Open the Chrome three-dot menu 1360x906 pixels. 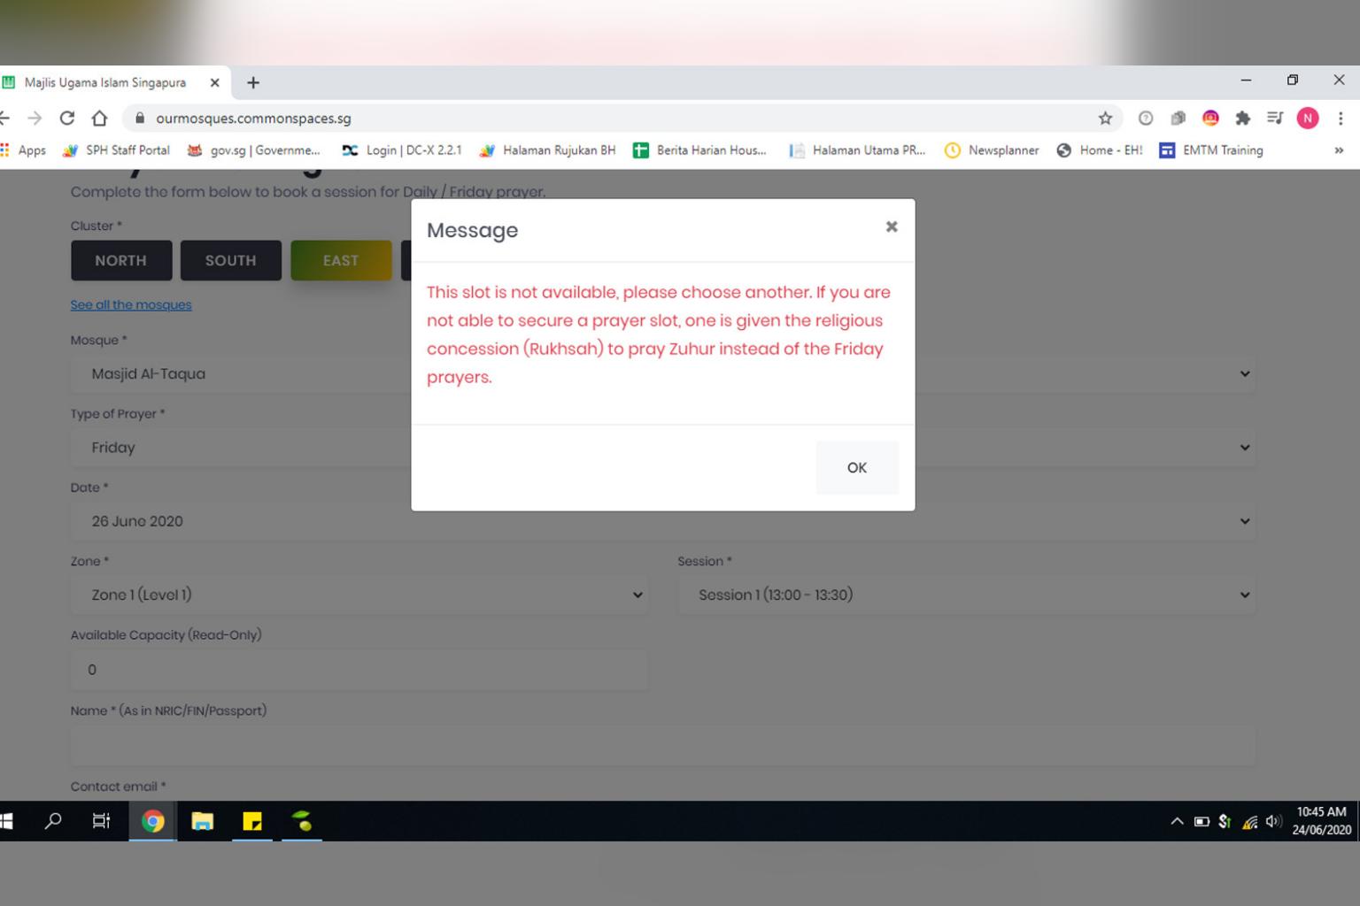click(1341, 118)
